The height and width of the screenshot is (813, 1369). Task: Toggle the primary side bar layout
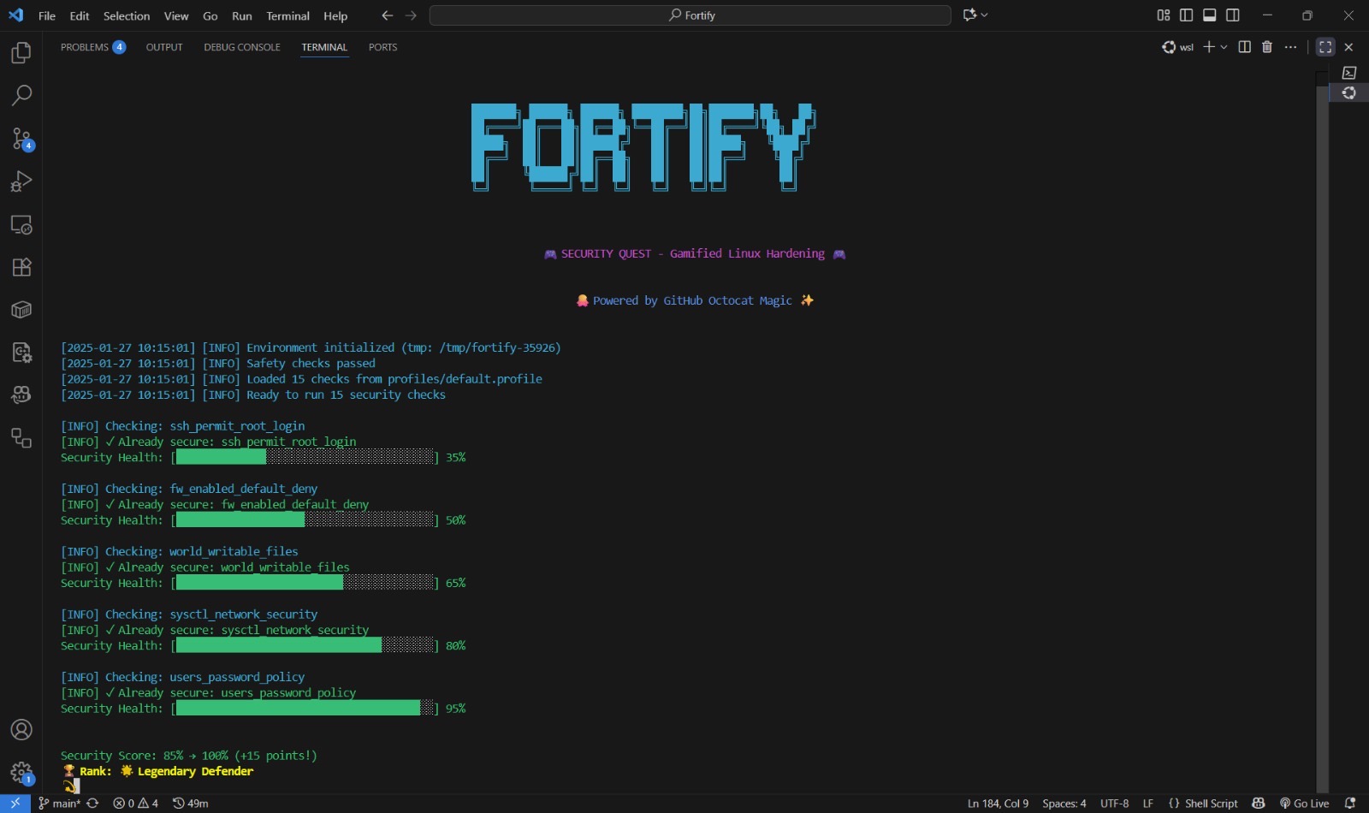click(x=1186, y=15)
